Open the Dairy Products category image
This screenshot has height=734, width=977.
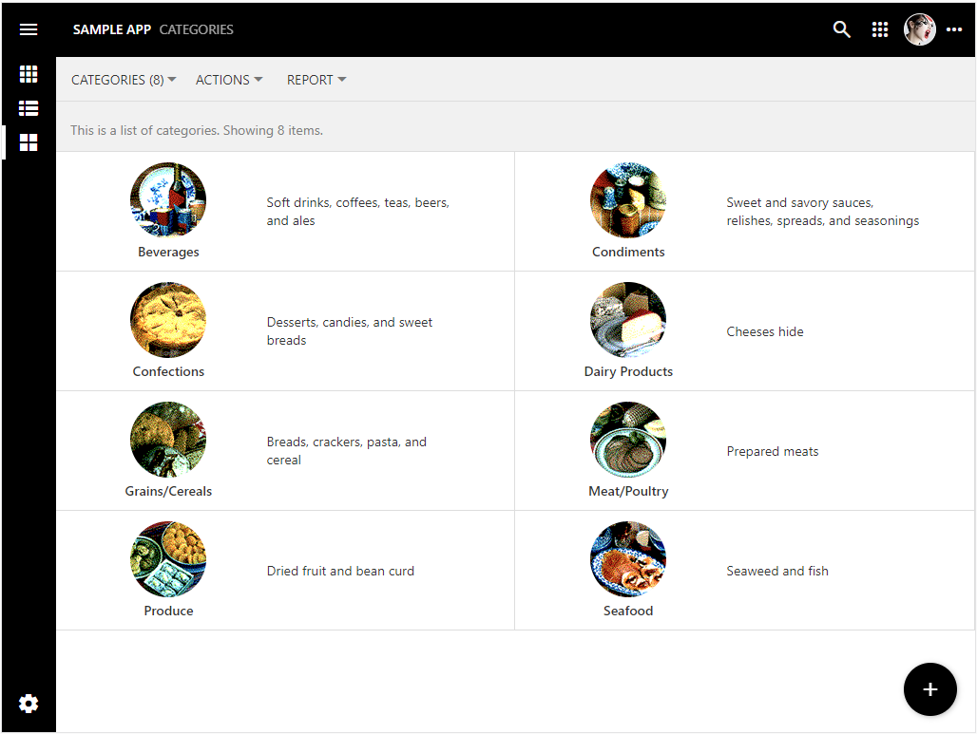pyautogui.click(x=628, y=319)
